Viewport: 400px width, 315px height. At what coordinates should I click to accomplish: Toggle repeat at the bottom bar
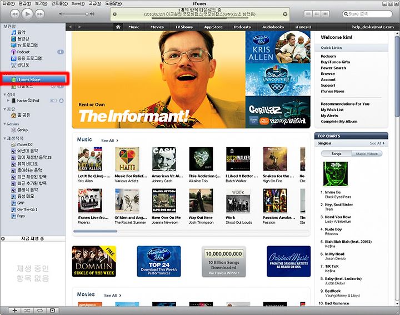click(x=39, y=311)
